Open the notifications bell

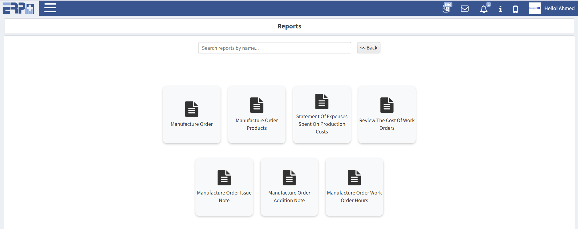tap(484, 9)
